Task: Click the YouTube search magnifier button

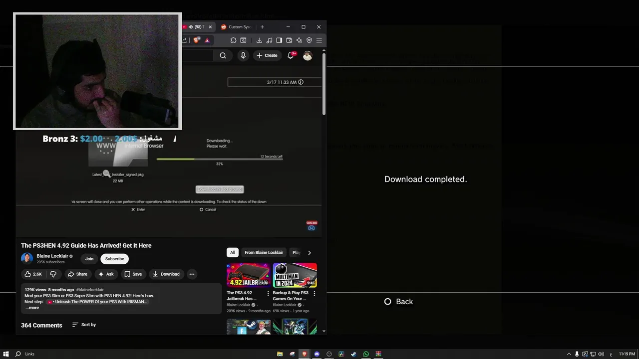Action: click(223, 55)
